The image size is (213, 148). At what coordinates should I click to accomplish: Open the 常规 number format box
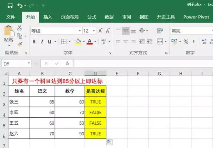click(x=192, y=31)
